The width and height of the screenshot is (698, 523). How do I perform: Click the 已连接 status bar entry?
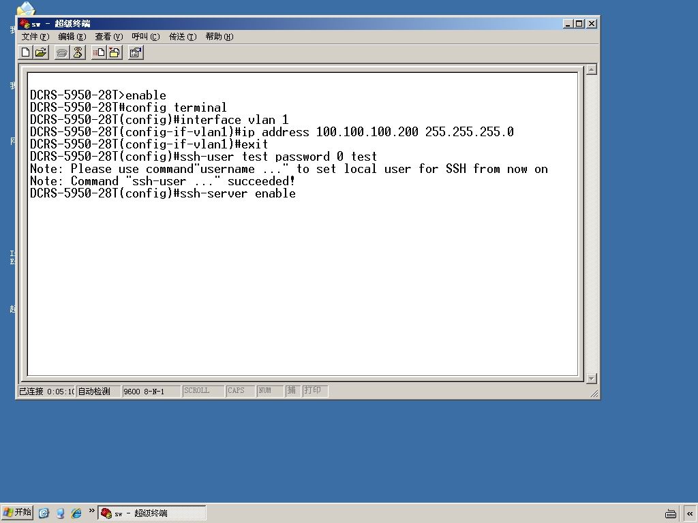pyautogui.click(x=46, y=391)
